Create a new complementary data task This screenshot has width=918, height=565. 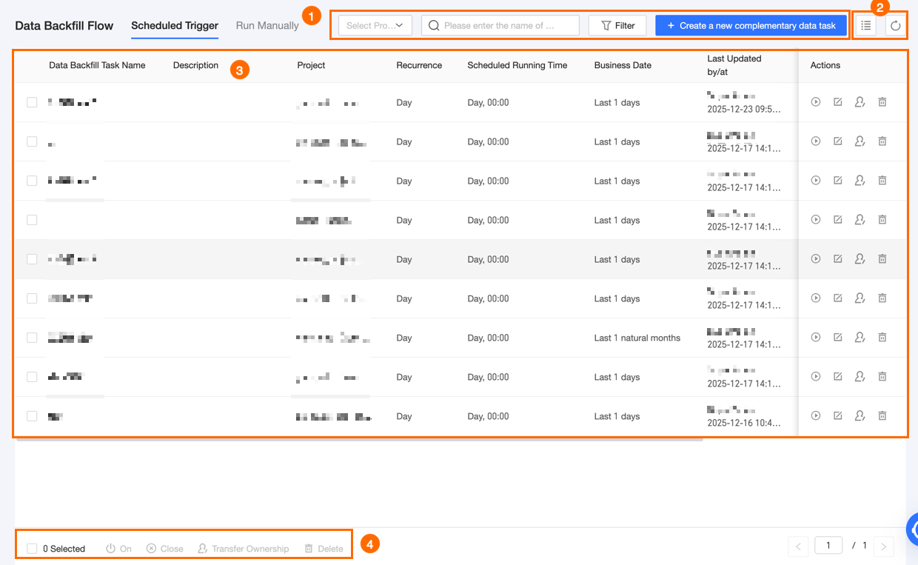pyautogui.click(x=751, y=25)
